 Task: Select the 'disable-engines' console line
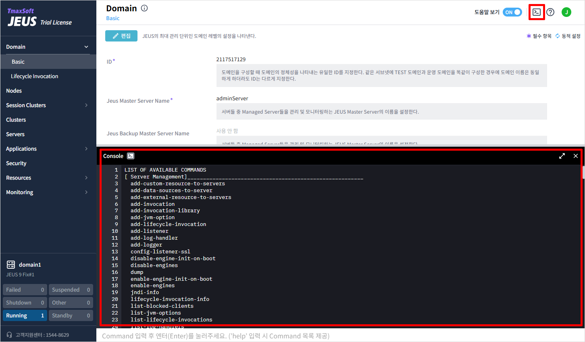(154, 265)
